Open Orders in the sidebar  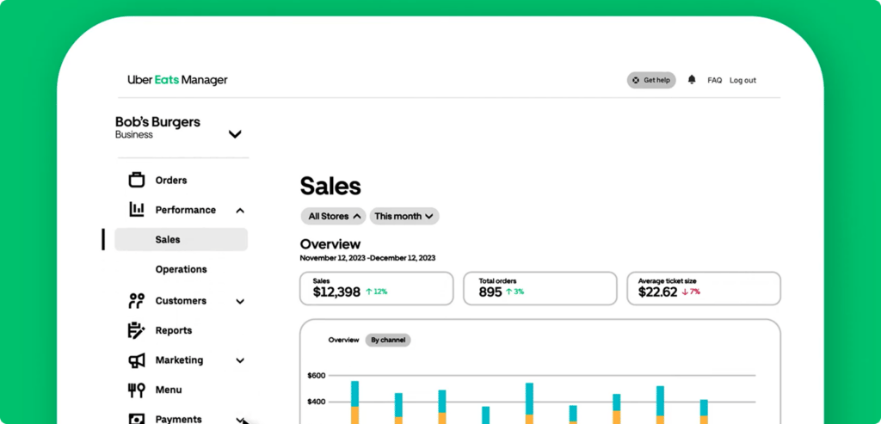pyautogui.click(x=171, y=181)
